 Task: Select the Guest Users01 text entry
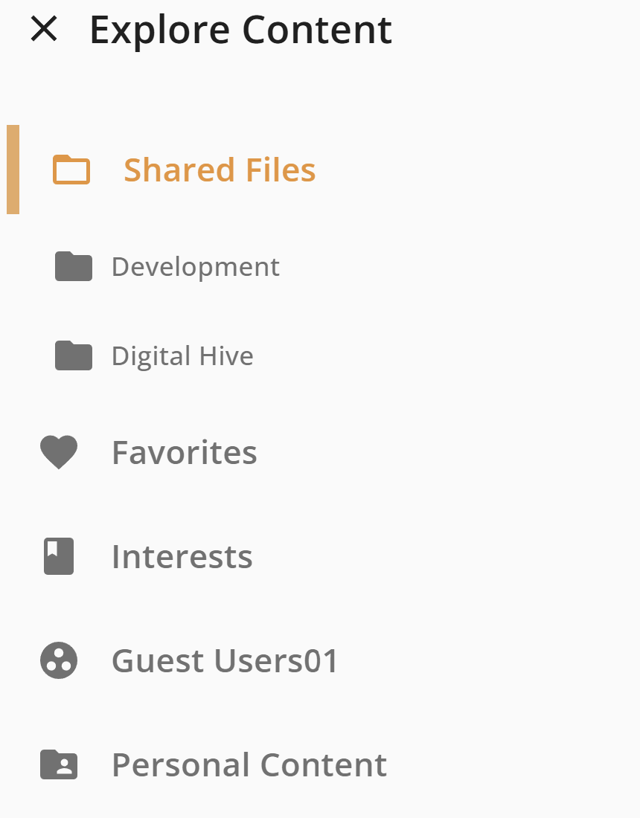click(225, 661)
